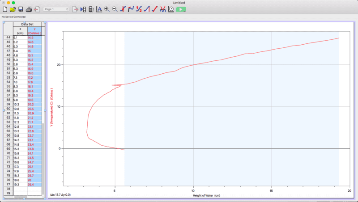Click the Height of Water axis label
358x202 pixels.
tap(206, 195)
